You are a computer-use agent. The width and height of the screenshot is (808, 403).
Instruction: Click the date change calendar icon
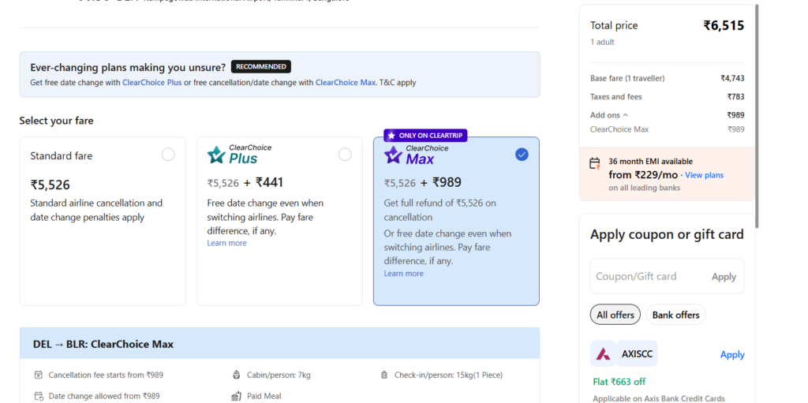point(38,396)
